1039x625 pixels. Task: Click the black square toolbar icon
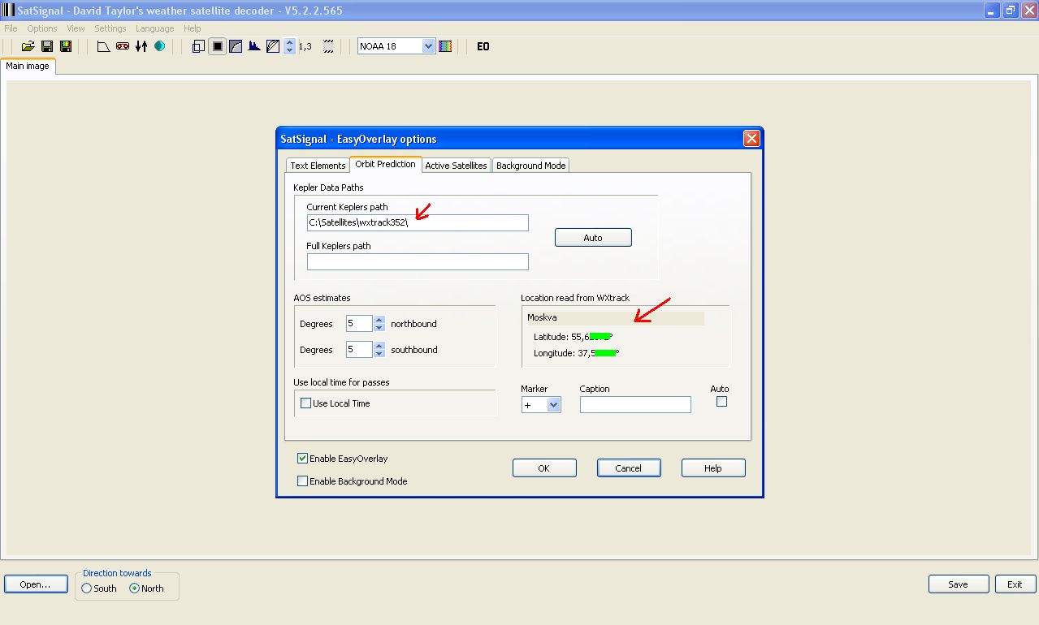coord(217,46)
